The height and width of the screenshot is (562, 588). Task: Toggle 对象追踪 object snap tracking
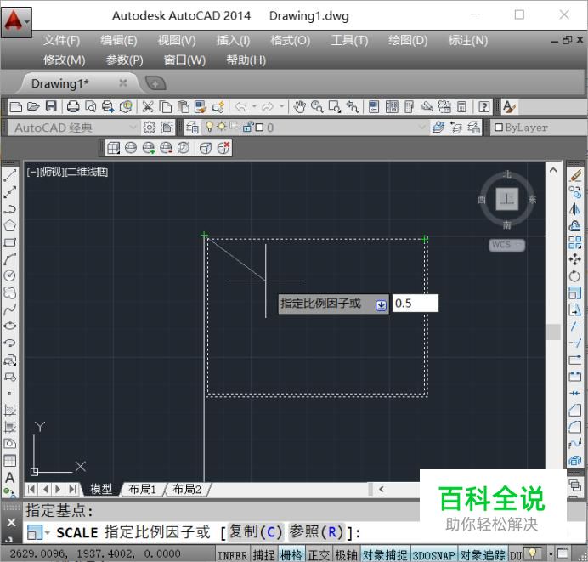click(x=483, y=555)
